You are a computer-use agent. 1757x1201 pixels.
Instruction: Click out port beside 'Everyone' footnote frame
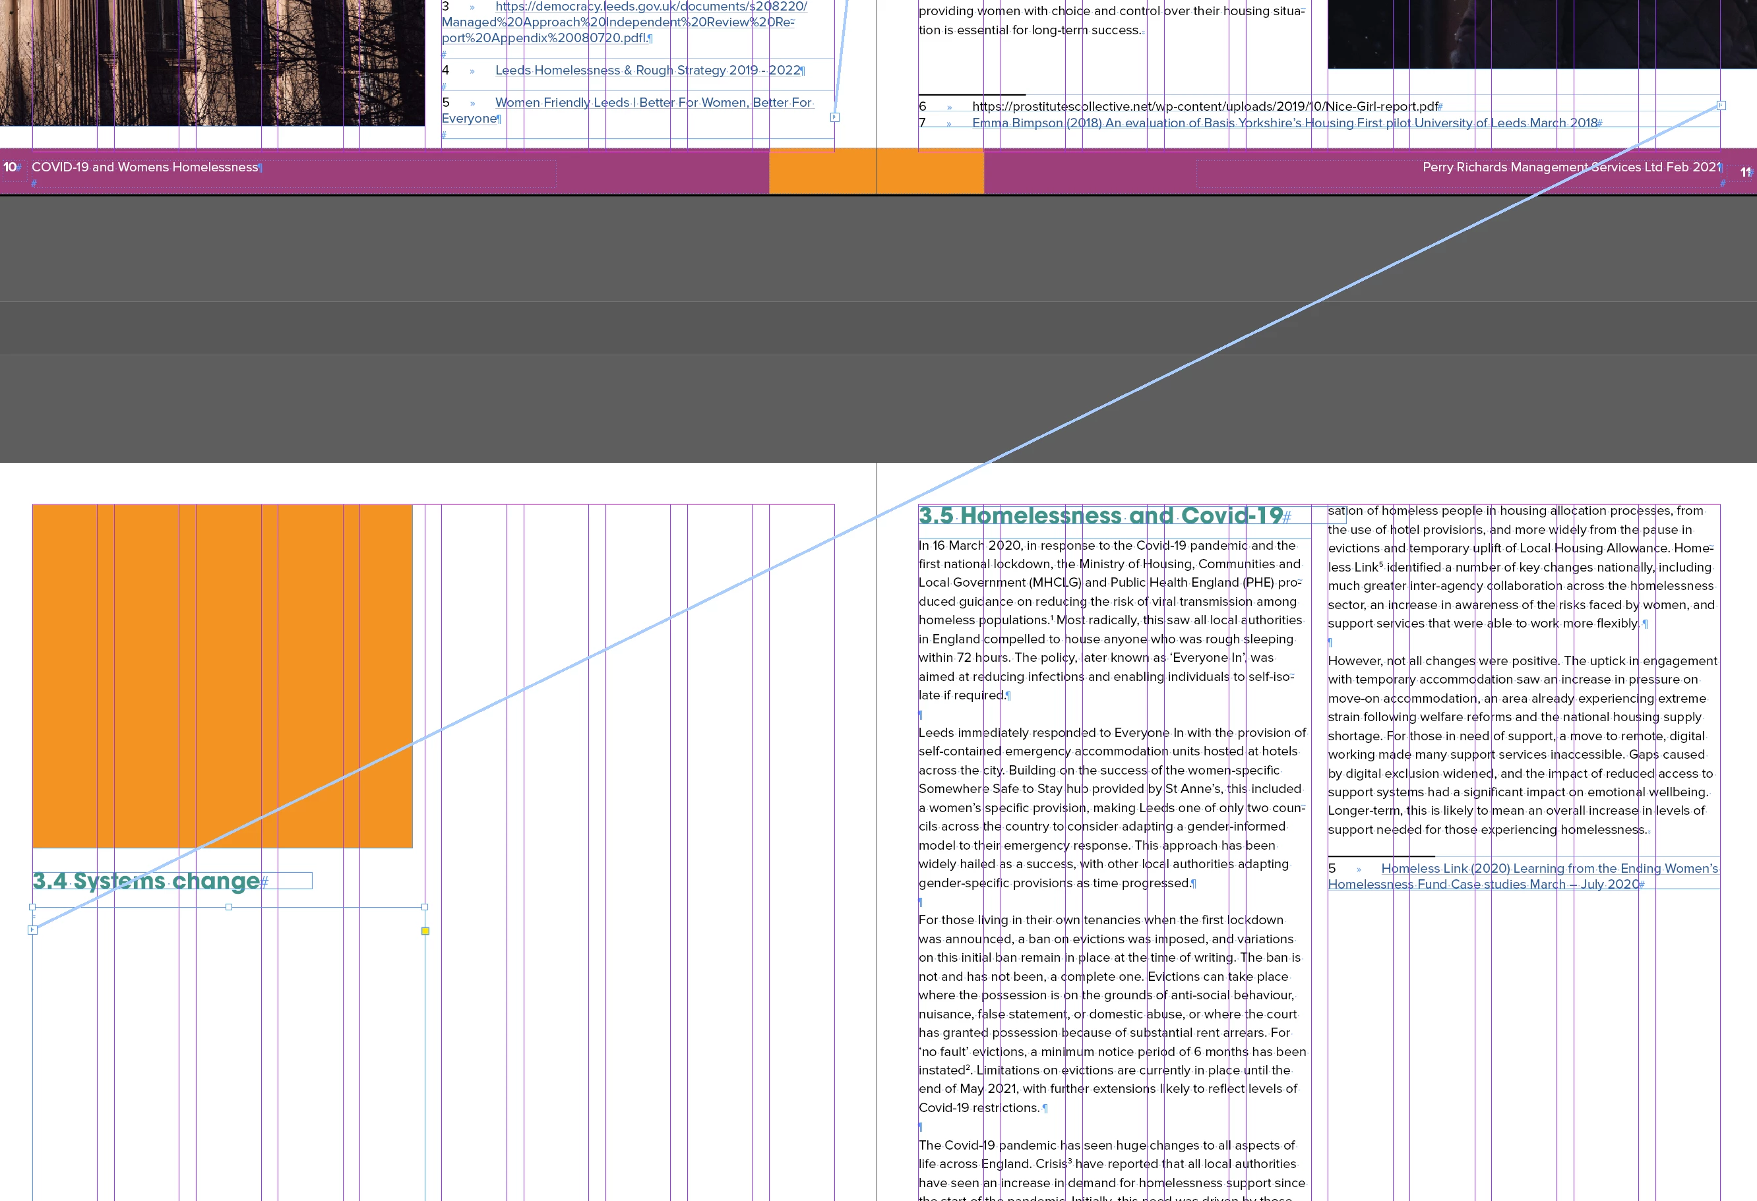(x=835, y=117)
